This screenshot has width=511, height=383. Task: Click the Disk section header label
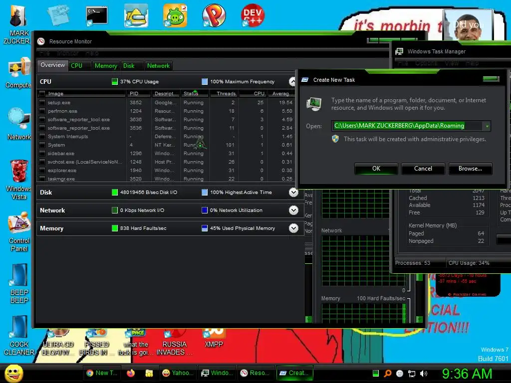[46, 192]
